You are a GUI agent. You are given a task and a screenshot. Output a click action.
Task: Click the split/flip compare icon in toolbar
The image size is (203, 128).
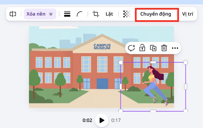(x=13, y=14)
